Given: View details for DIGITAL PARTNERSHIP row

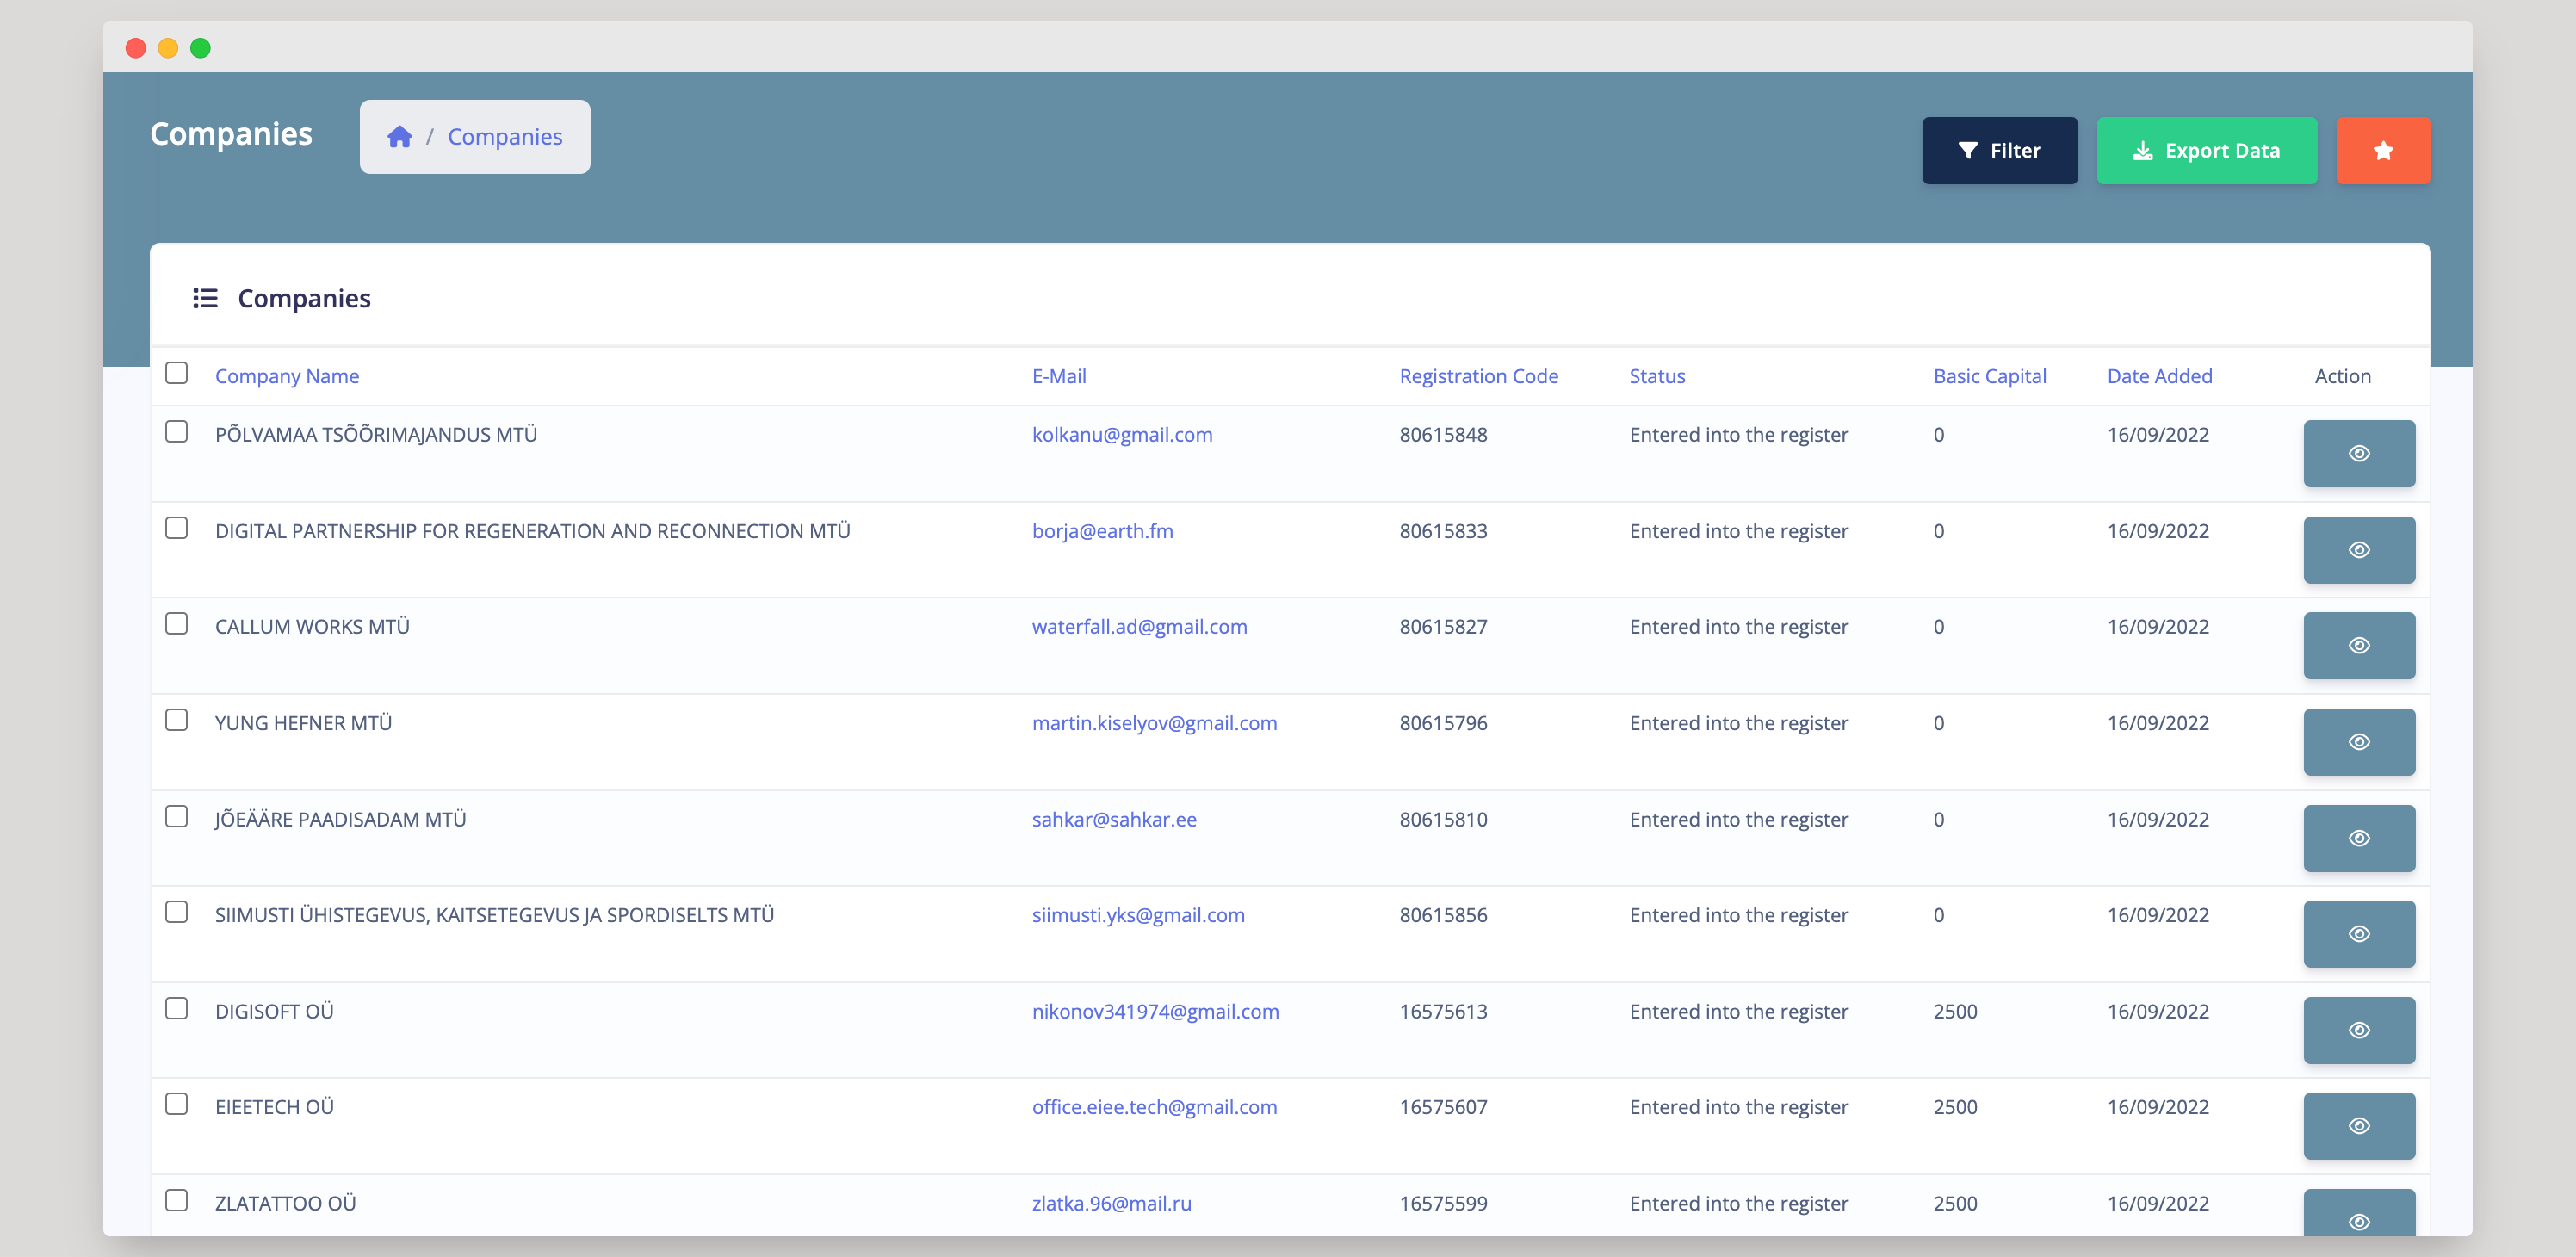Looking at the screenshot, I should 2359,550.
